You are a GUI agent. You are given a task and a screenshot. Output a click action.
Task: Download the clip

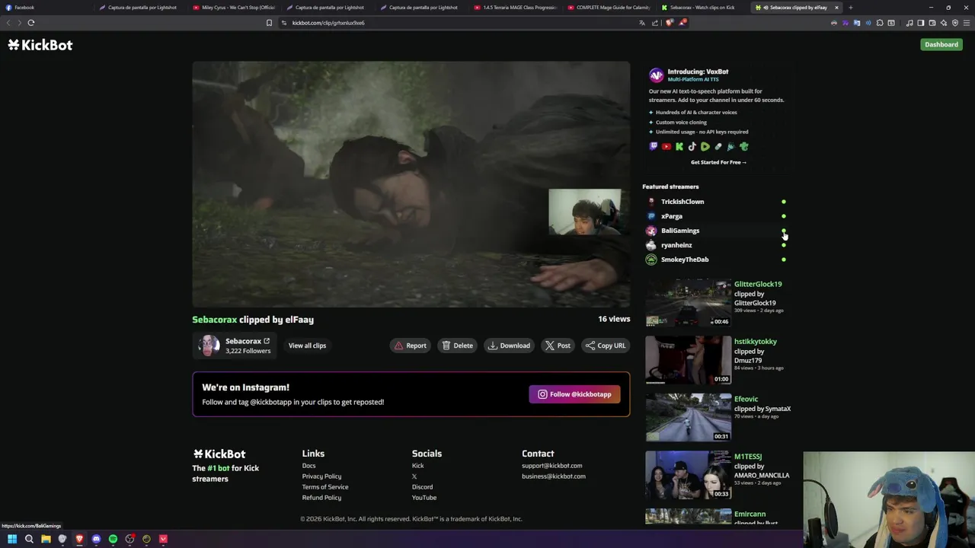coord(509,346)
